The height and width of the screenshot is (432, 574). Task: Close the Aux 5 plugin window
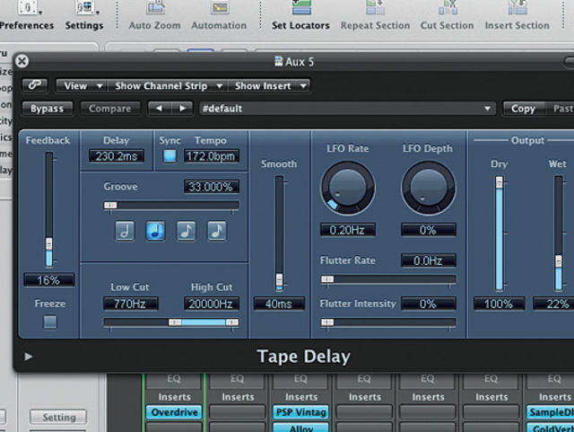(x=22, y=61)
